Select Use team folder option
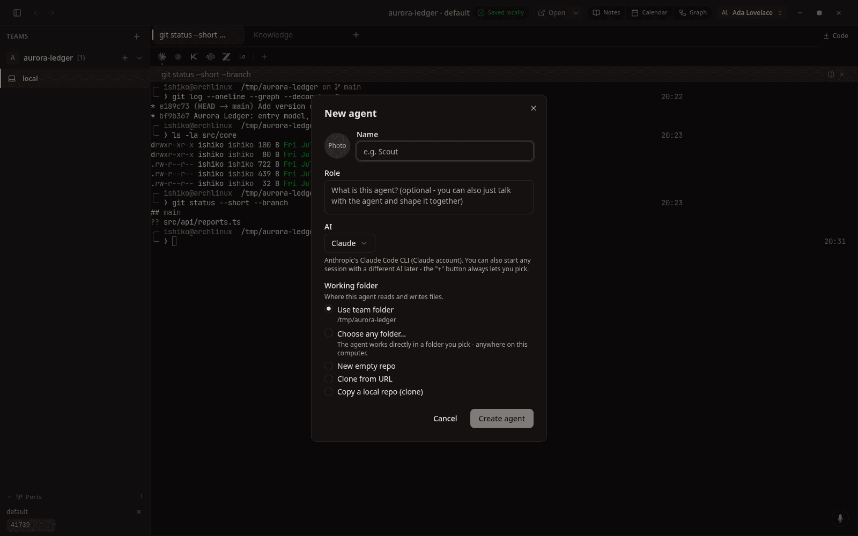858x536 pixels. pyautogui.click(x=329, y=309)
